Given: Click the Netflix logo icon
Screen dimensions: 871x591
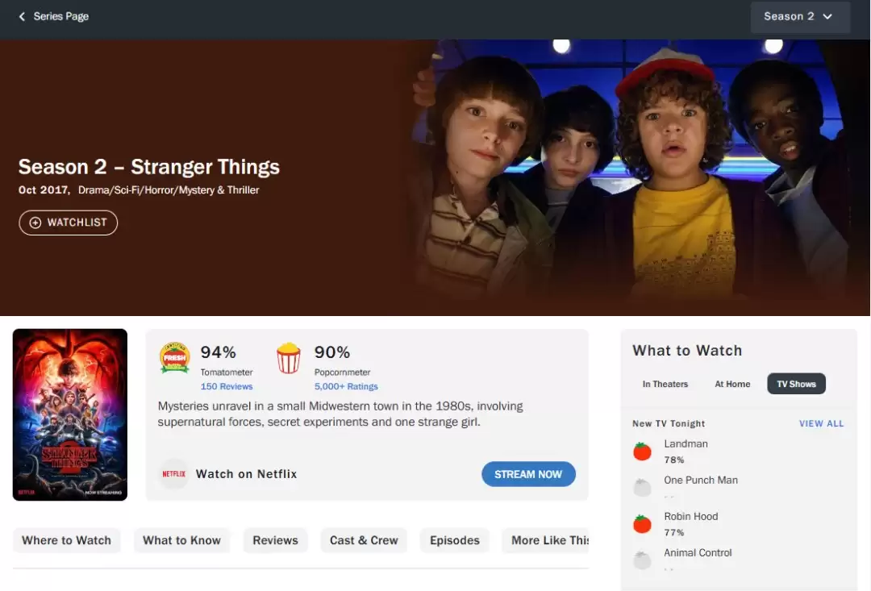Looking at the screenshot, I should [x=173, y=474].
